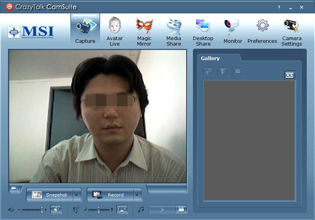Click the minus end of the volume slider

(x=19, y=210)
